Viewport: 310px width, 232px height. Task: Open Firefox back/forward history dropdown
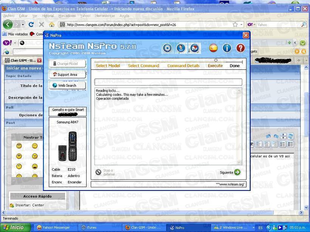[x=23, y=25]
